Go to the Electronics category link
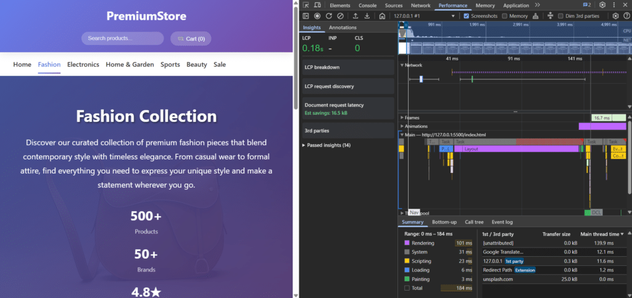The height and width of the screenshot is (298, 632). pyautogui.click(x=83, y=65)
